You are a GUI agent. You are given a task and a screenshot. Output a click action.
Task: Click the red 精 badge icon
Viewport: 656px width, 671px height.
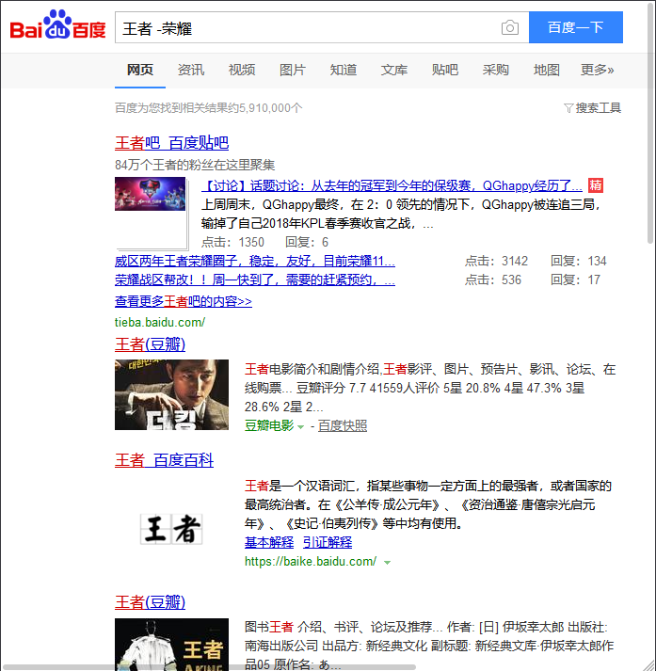(596, 185)
